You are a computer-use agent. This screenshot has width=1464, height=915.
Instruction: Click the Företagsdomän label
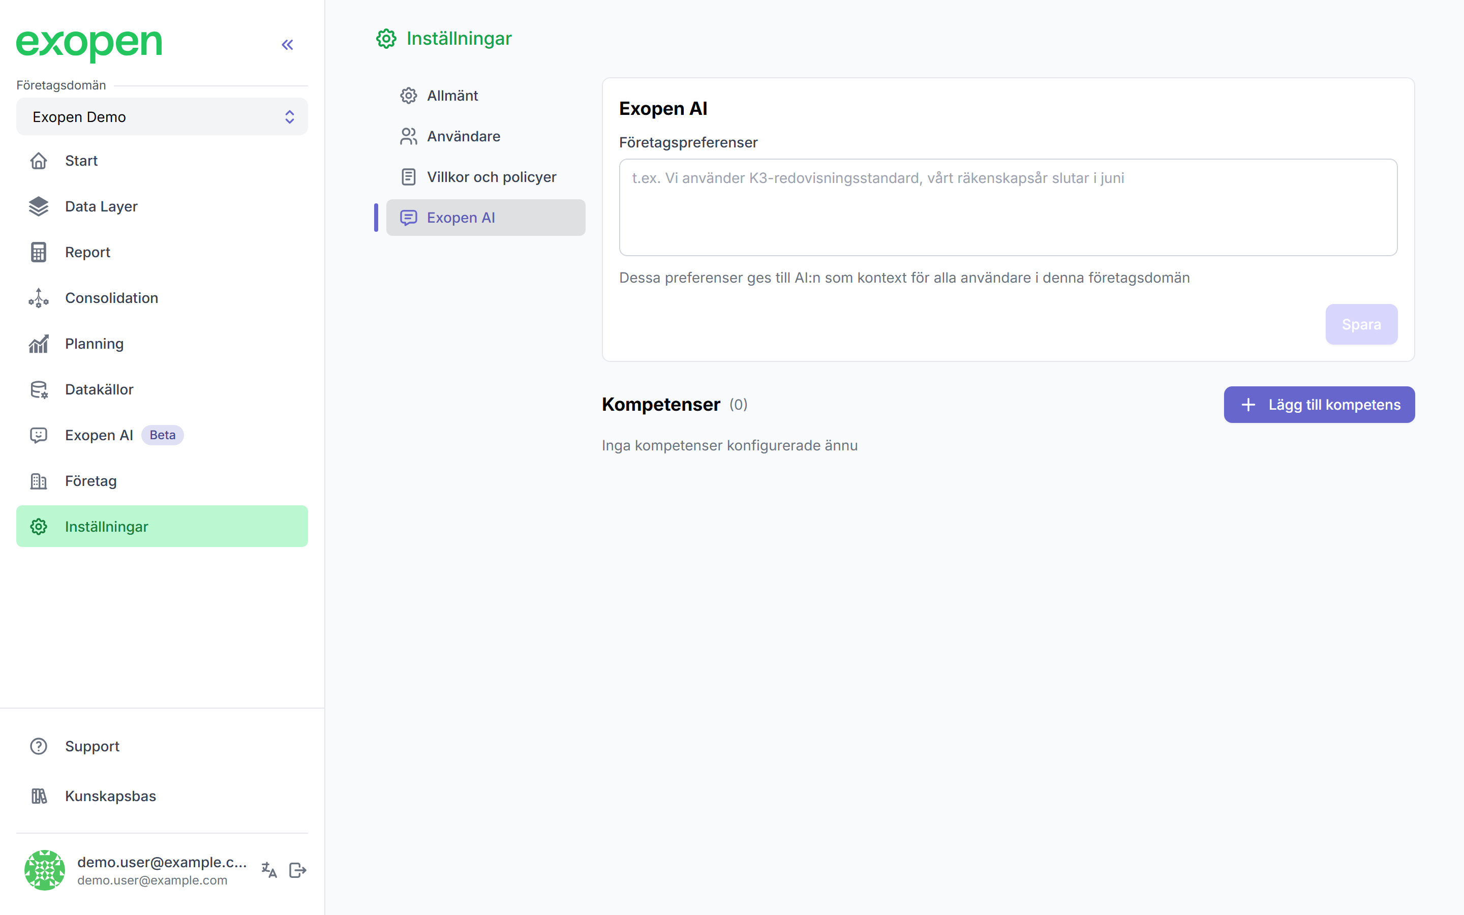click(x=61, y=85)
